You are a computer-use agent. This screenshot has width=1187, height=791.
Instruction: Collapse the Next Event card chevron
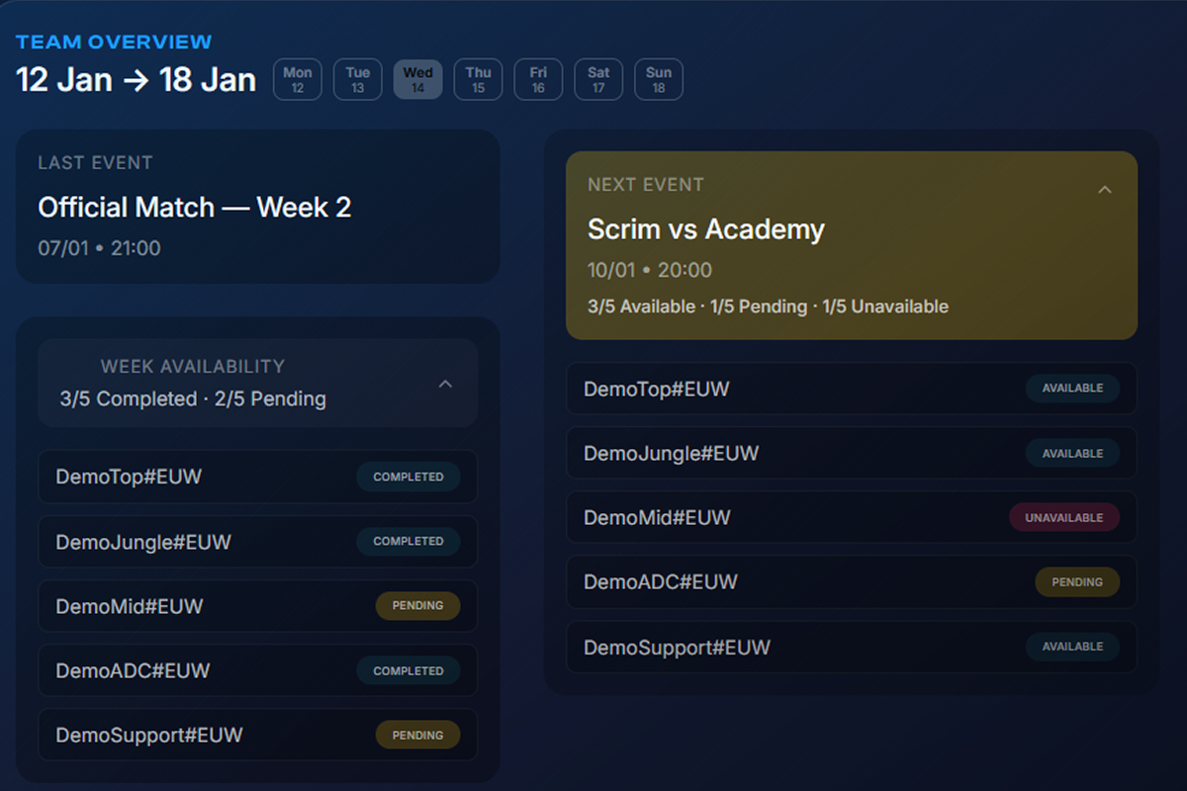pos(1105,189)
